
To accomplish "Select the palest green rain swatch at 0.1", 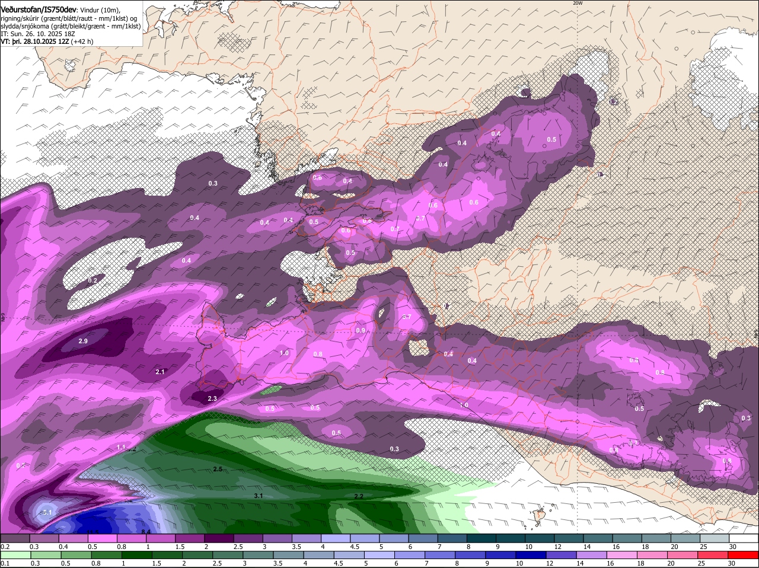I will [16, 555].
